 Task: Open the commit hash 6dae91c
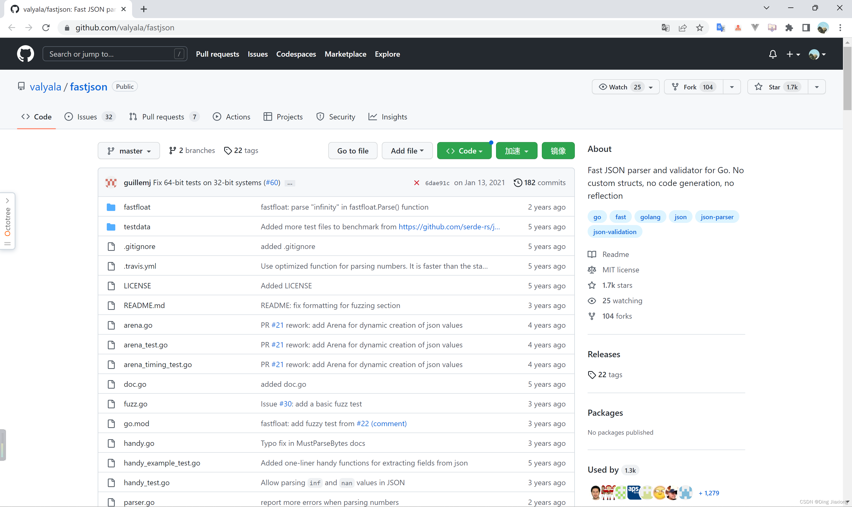[x=437, y=183]
